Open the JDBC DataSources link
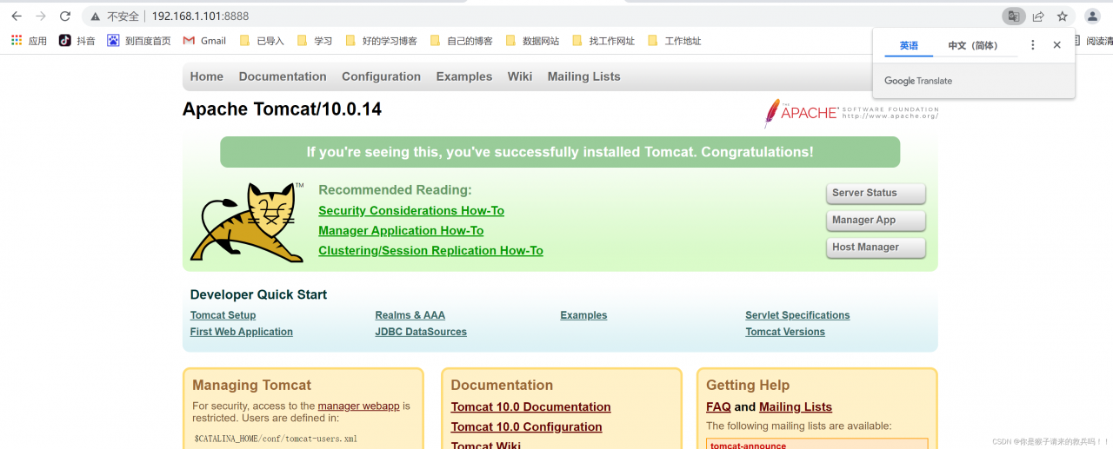The height and width of the screenshot is (449, 1113). click(x=421, y=332)
